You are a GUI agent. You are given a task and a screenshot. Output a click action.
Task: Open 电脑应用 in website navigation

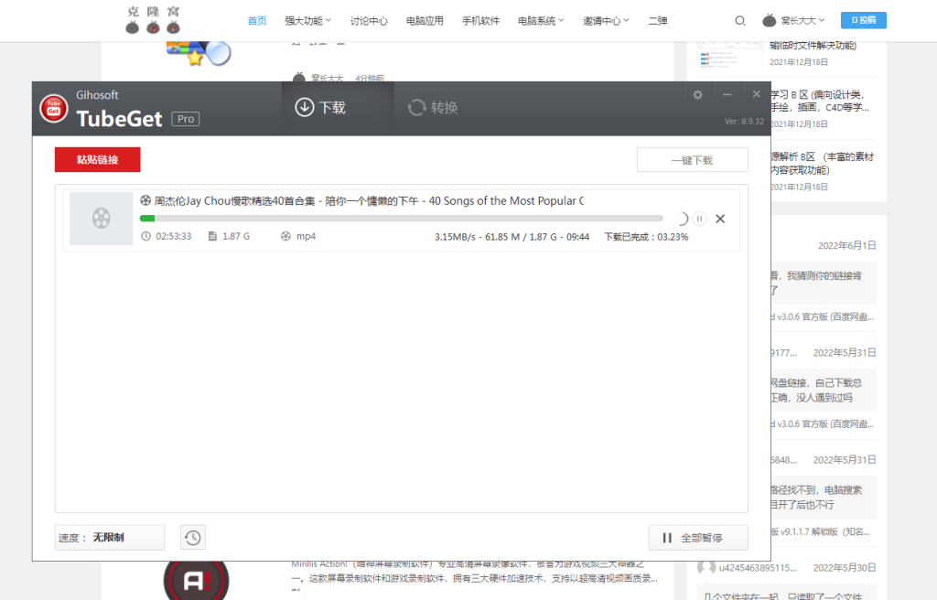(425, 21)
